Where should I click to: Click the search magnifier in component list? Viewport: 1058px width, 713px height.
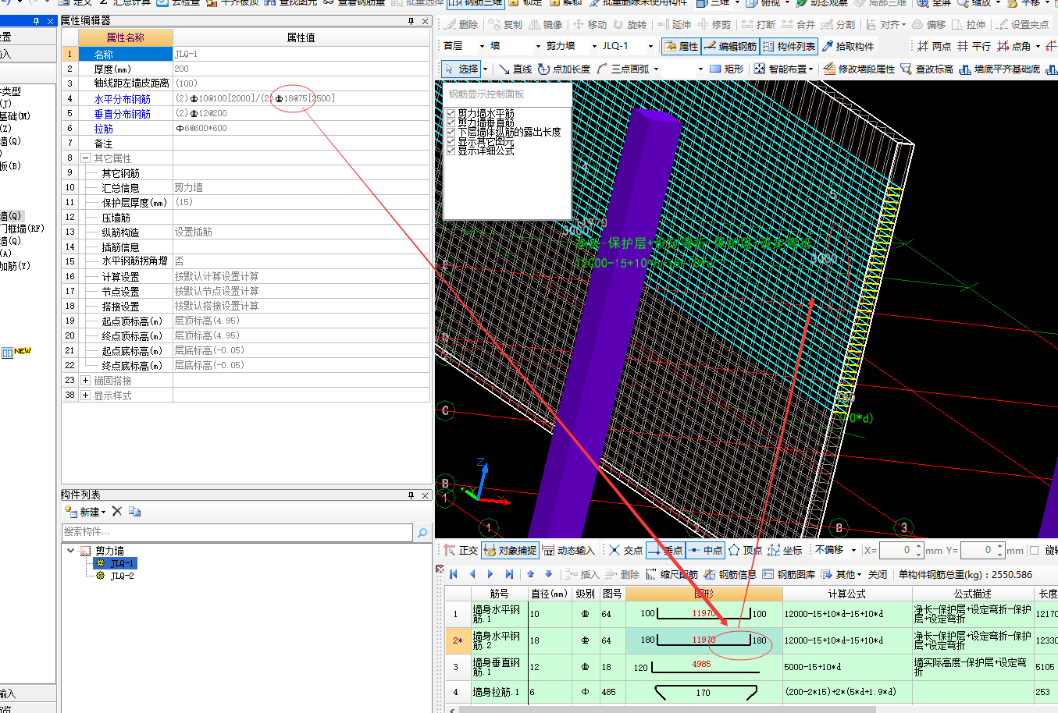422,533
